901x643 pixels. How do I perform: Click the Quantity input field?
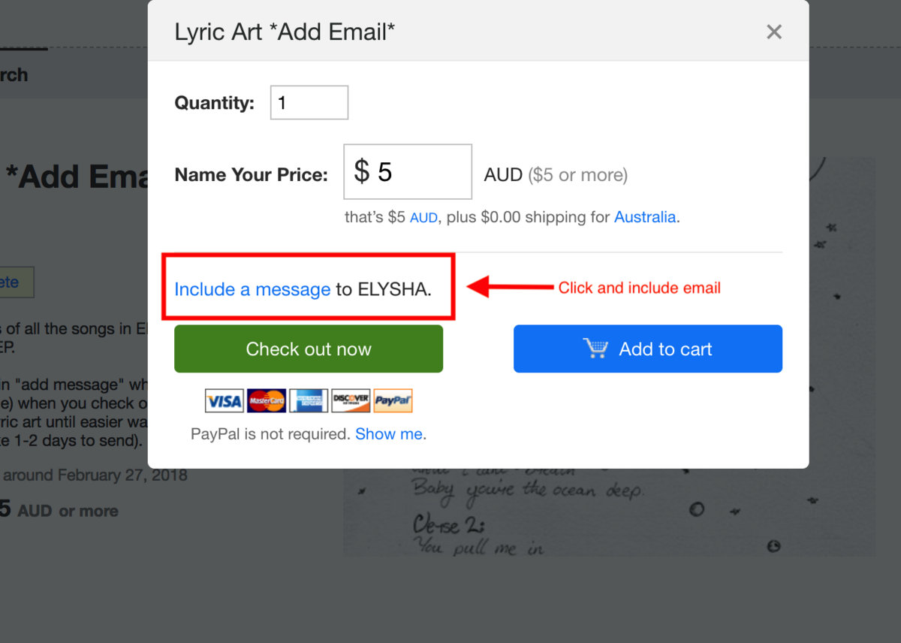(x=309, y=102)
